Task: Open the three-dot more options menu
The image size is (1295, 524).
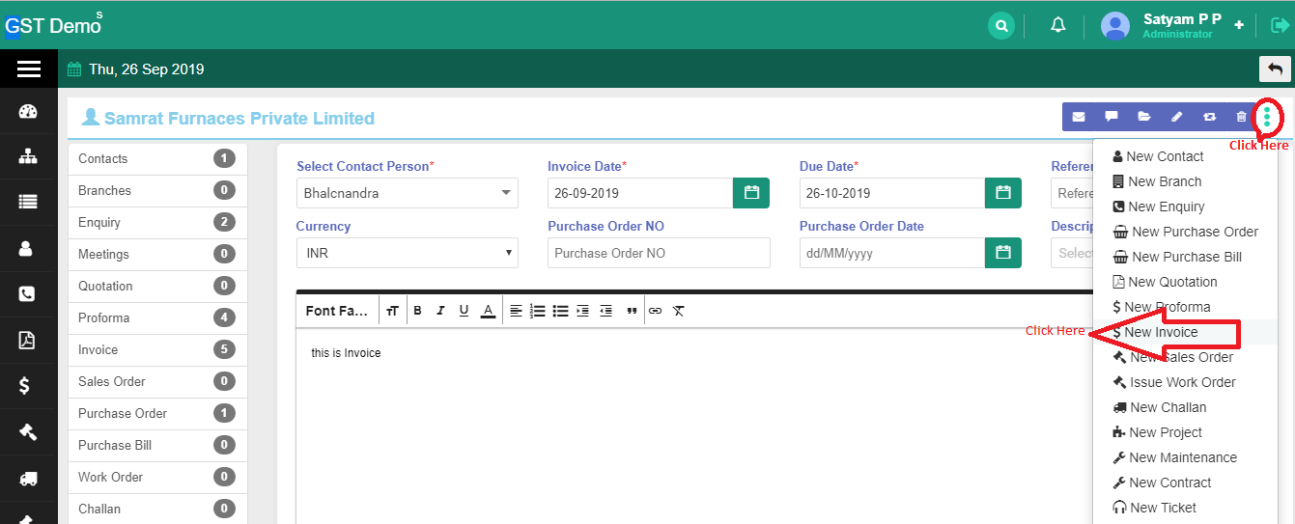Action: click(1267, 118)
